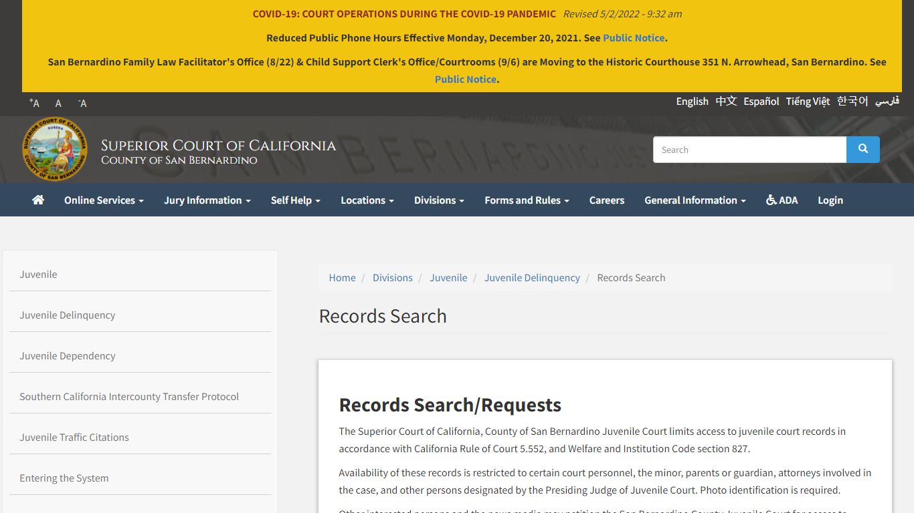
Task: Open Public Notice about reduced phone hours
Action: point(634,38)
